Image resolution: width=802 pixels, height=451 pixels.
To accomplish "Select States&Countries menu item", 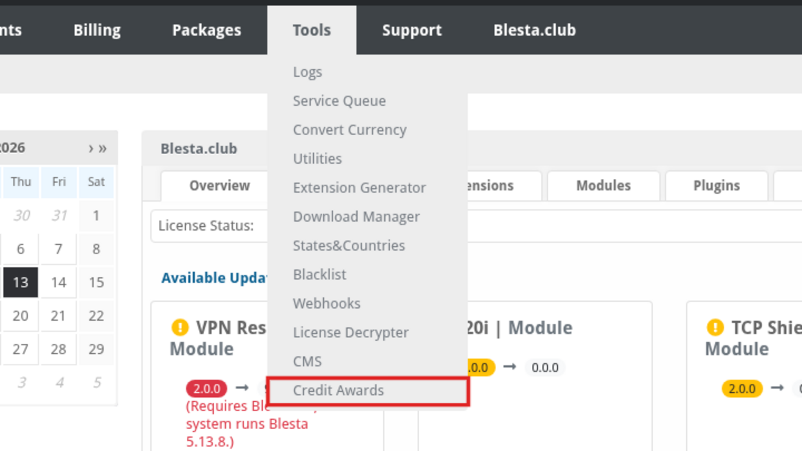I will coord(349,246).
